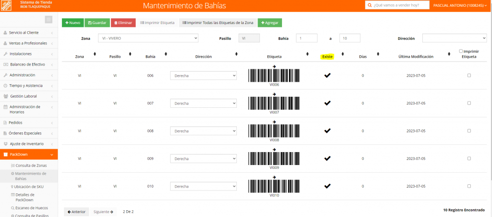Open Dirección dropdown for bay 009
Screen dimensions: 492x217
[203, 159]
